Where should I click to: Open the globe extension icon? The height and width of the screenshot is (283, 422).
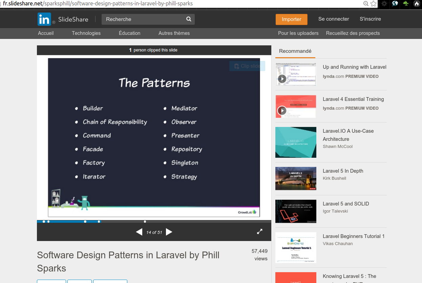click(395, 4)
